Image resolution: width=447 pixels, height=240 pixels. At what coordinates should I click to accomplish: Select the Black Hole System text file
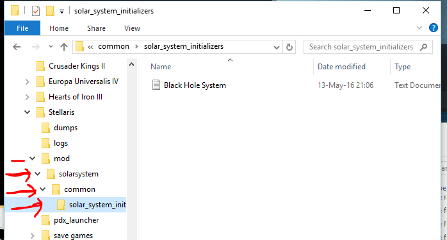tap(195, 85)
